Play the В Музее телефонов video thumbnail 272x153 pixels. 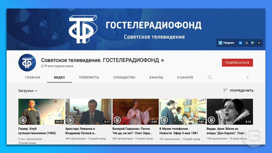pos(183,112)
